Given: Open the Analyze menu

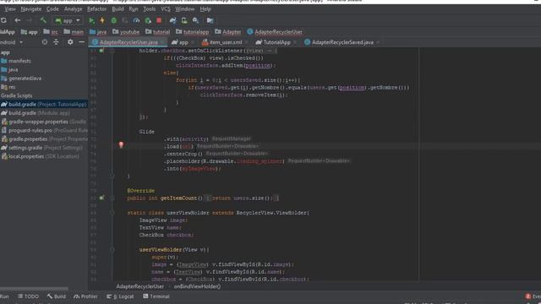Looking at the screenshot, I should pos(74,9).
